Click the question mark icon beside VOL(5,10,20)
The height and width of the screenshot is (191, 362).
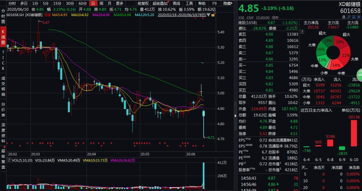click(9, 160)
